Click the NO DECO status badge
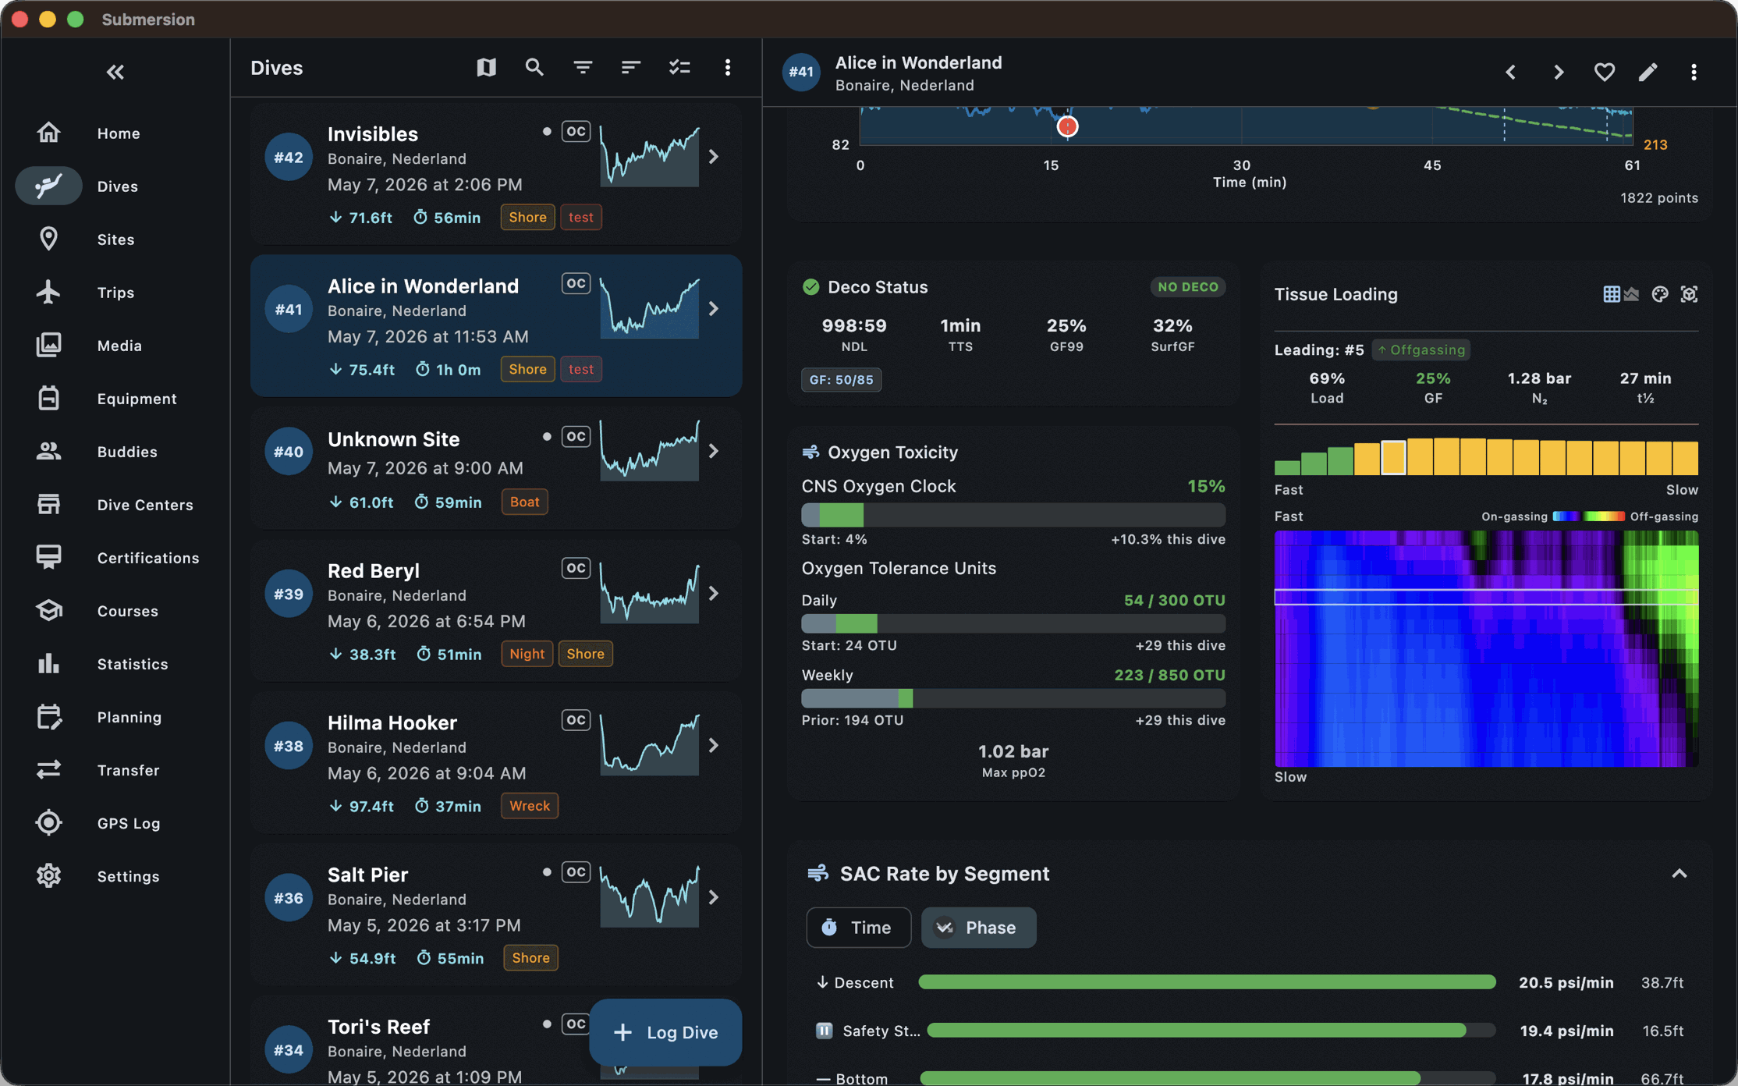 (x=1187, y=287)
